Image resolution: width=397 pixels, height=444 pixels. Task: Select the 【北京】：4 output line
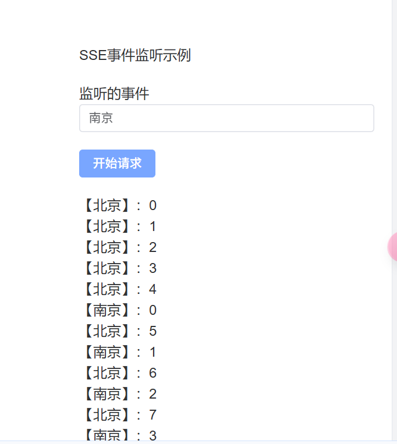(120, 289)
